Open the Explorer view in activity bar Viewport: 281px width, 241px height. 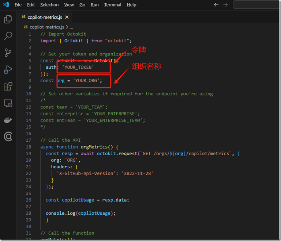8,19
